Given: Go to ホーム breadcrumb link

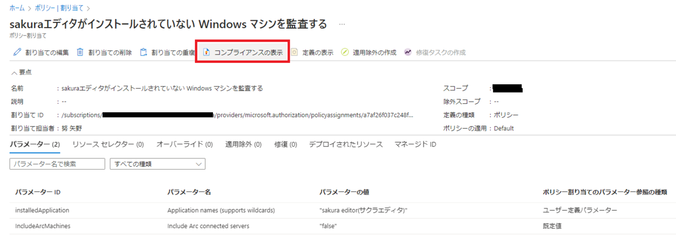Looking at the screenshot, I should point(17,8).
